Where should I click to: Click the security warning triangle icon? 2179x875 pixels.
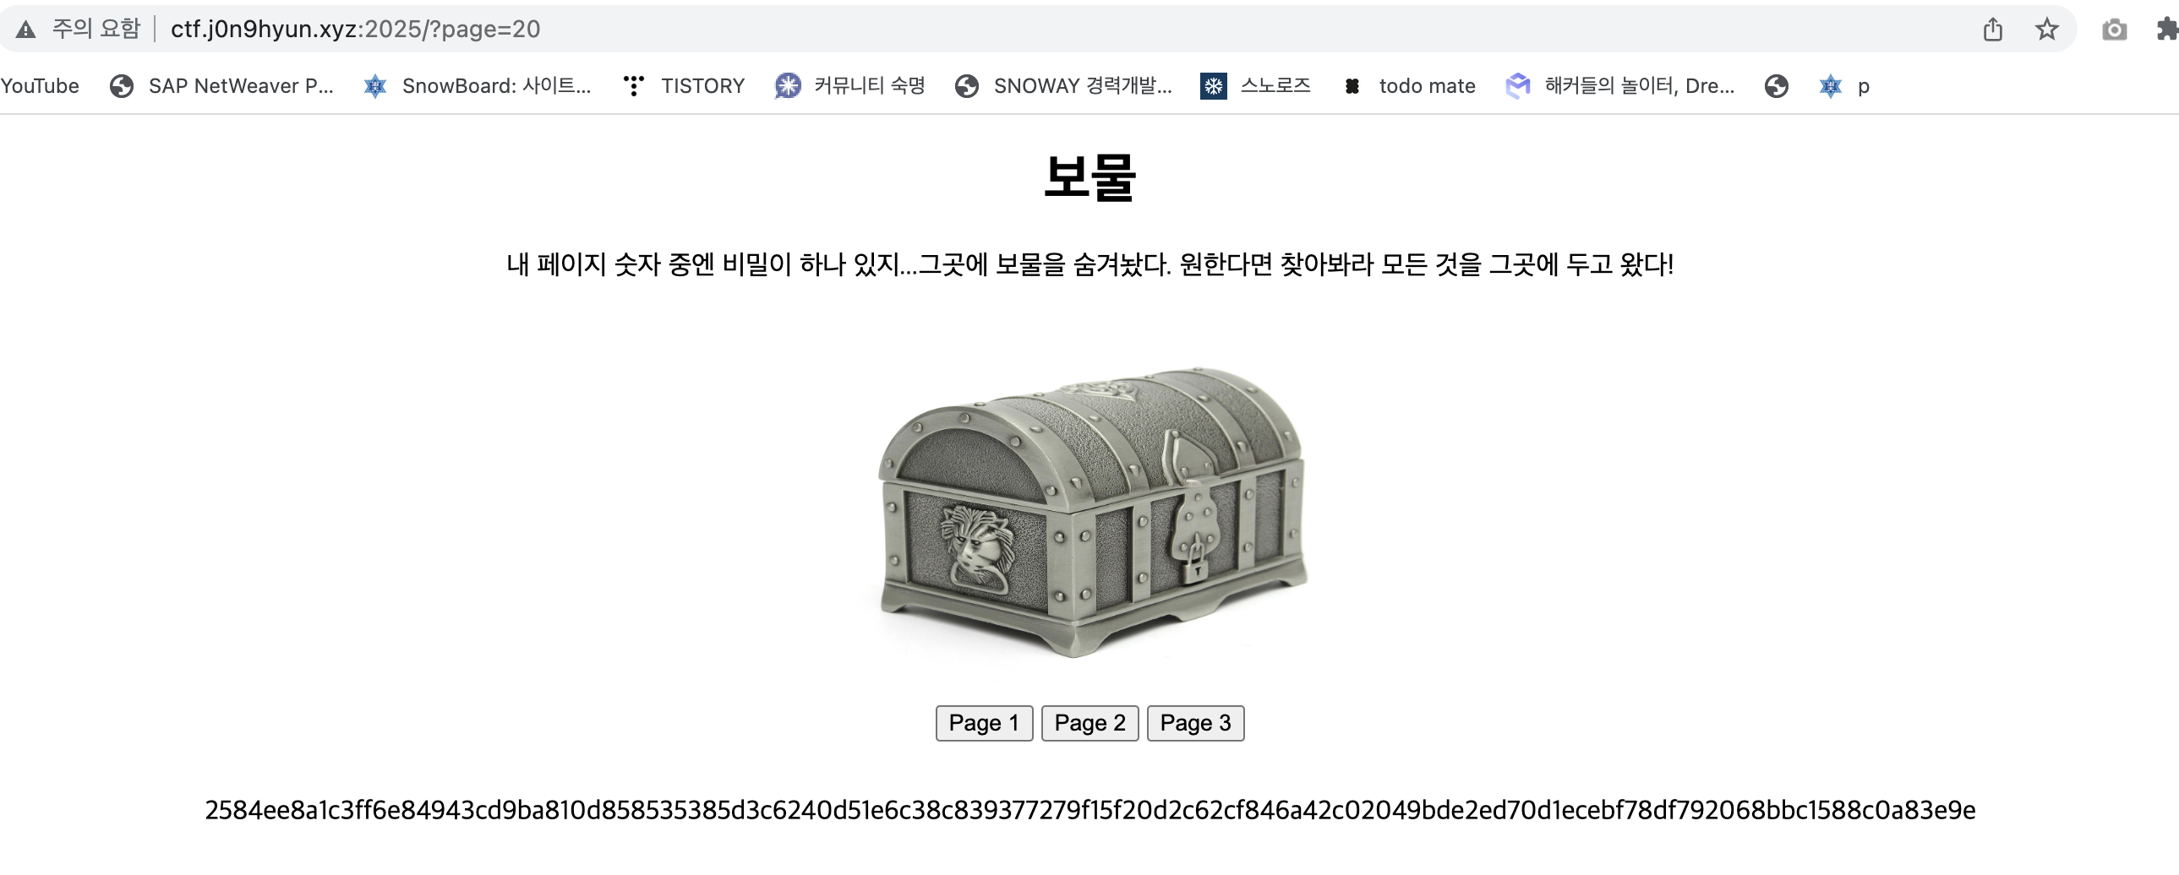(x=26, y=30)
